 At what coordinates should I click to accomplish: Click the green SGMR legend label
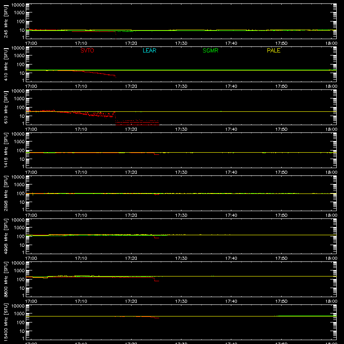tap(210, 50)
